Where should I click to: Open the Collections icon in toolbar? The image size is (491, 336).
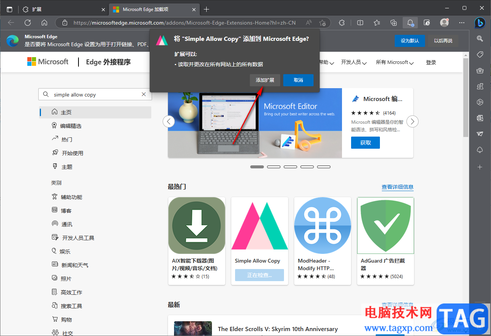[394, 23]
